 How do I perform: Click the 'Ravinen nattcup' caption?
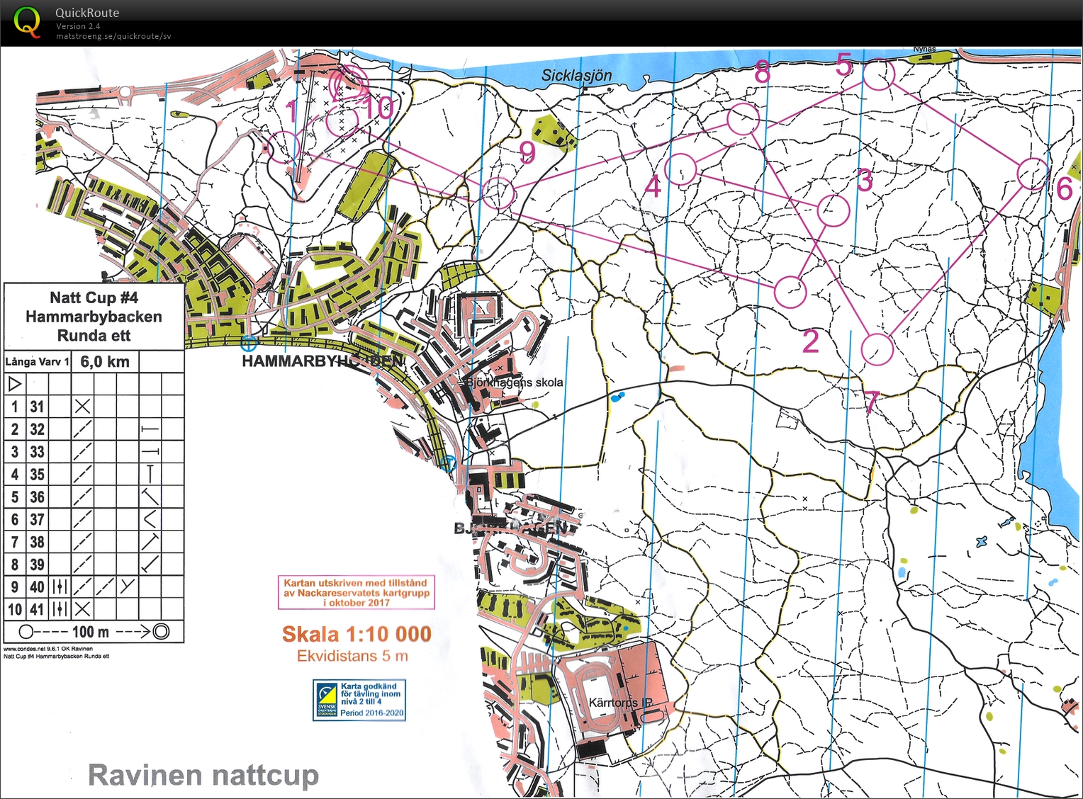pyautogui.click(x=203, y=775)
